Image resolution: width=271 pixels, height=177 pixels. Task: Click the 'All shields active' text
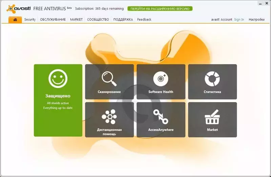tap(58, 103)
